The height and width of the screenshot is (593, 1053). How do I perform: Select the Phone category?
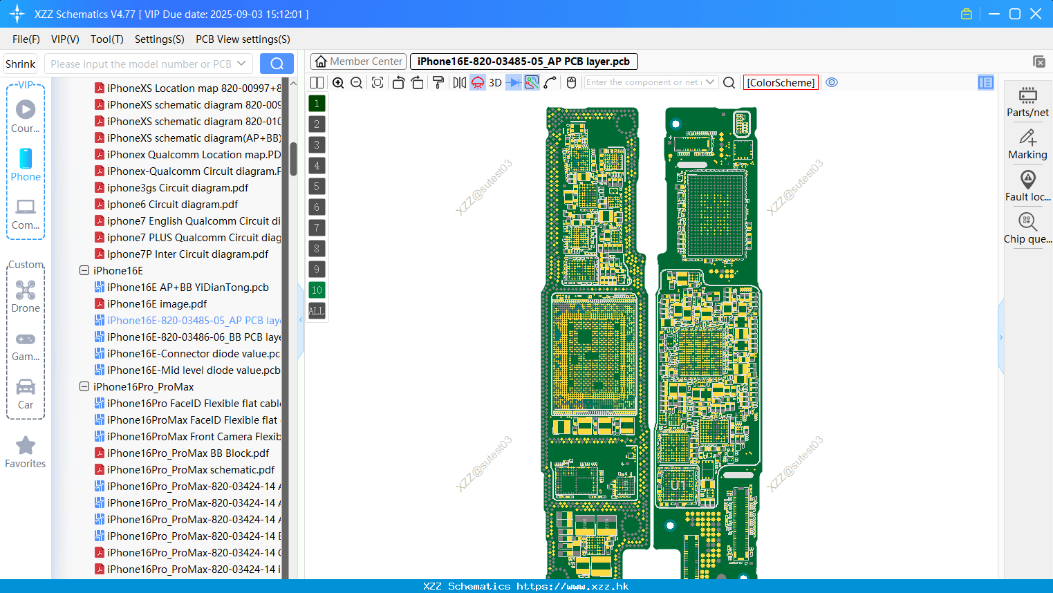pyautogui.click(x=26, y=164)
